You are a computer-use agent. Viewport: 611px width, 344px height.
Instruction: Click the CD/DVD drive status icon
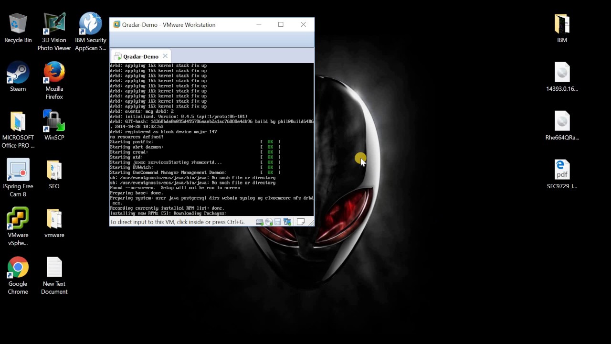click(269, 222)
